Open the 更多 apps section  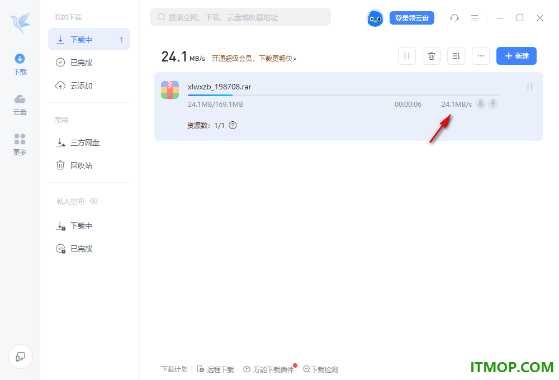tap(20, 145)
